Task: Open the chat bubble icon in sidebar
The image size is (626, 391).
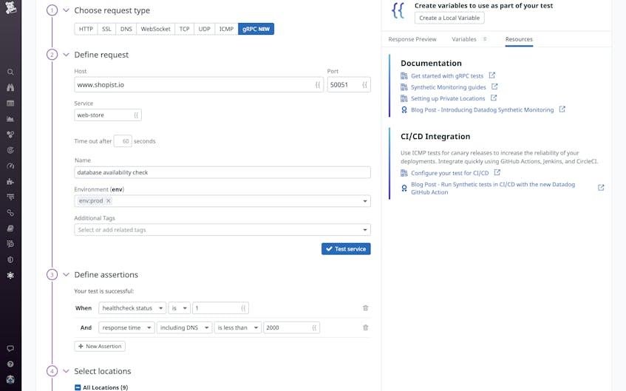Action: point(10,348)
